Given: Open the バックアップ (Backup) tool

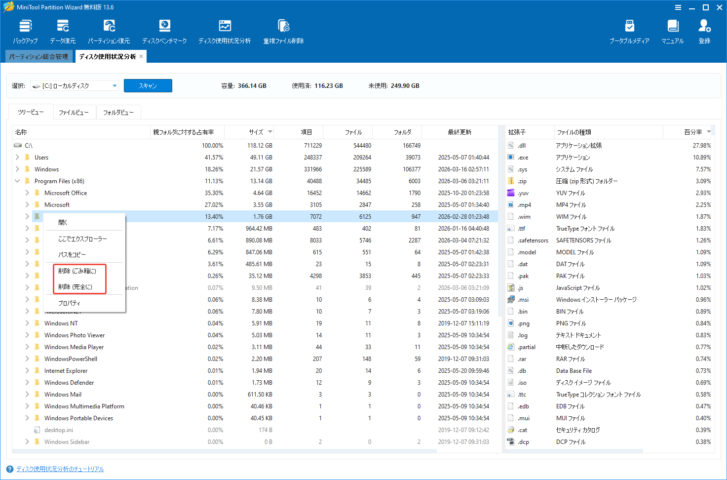Looking at the screenshot, I should (25, 31).
